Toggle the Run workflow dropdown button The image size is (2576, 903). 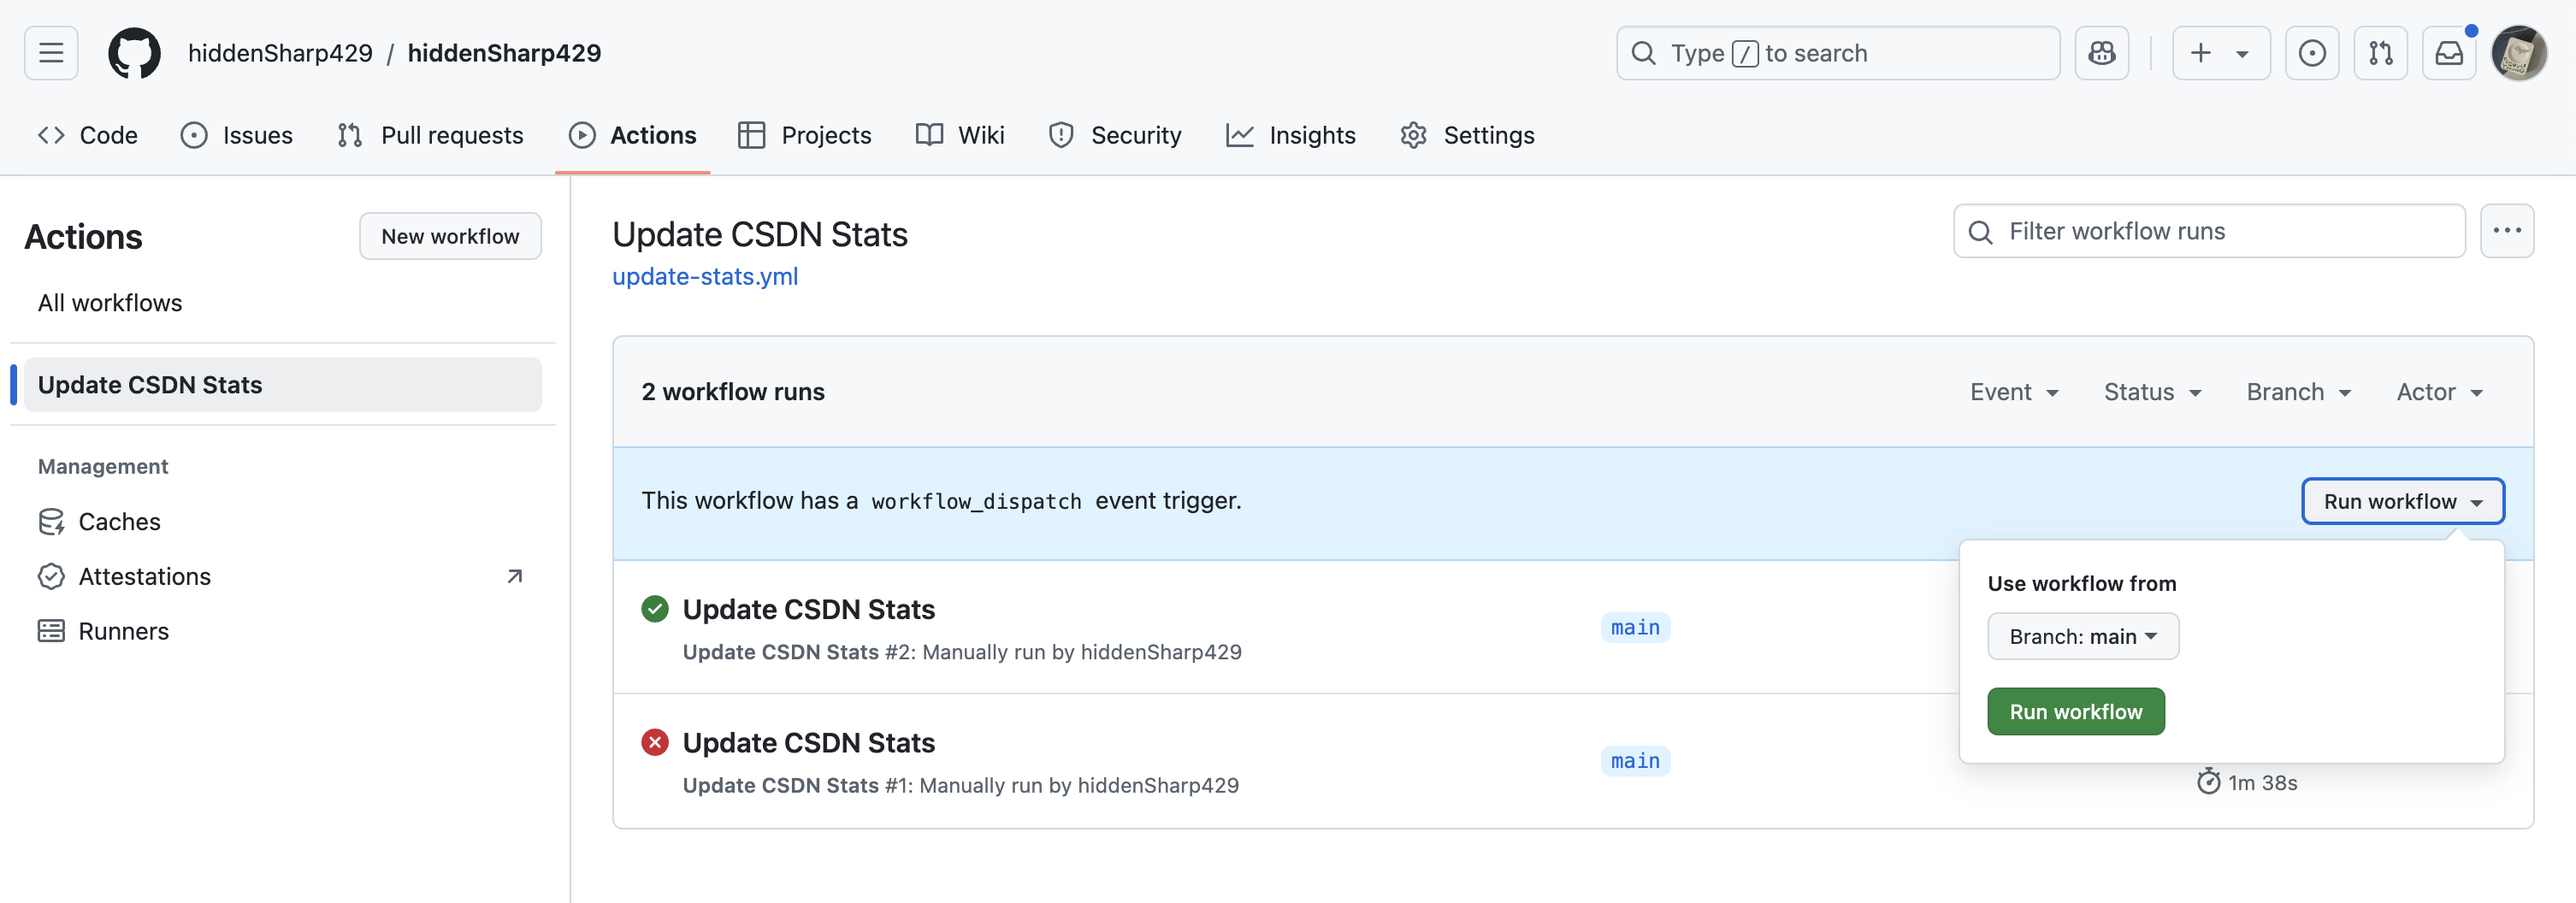(2403, 501)
